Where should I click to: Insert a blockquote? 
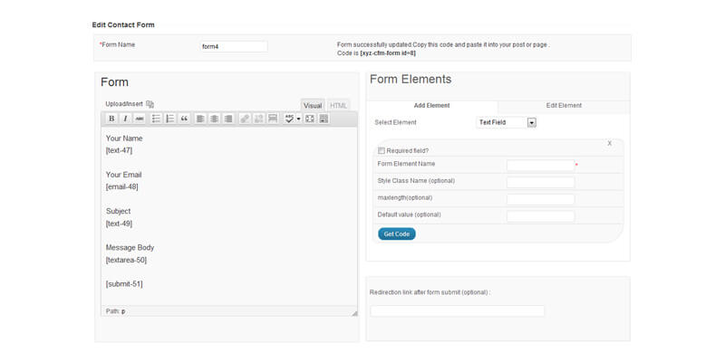click(184, 119)
